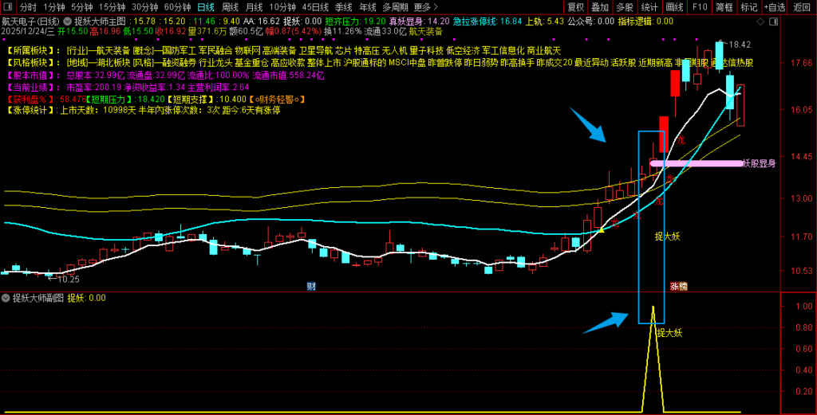
Task: Click the 财 marker on the chart
Action: click(313, 285)
